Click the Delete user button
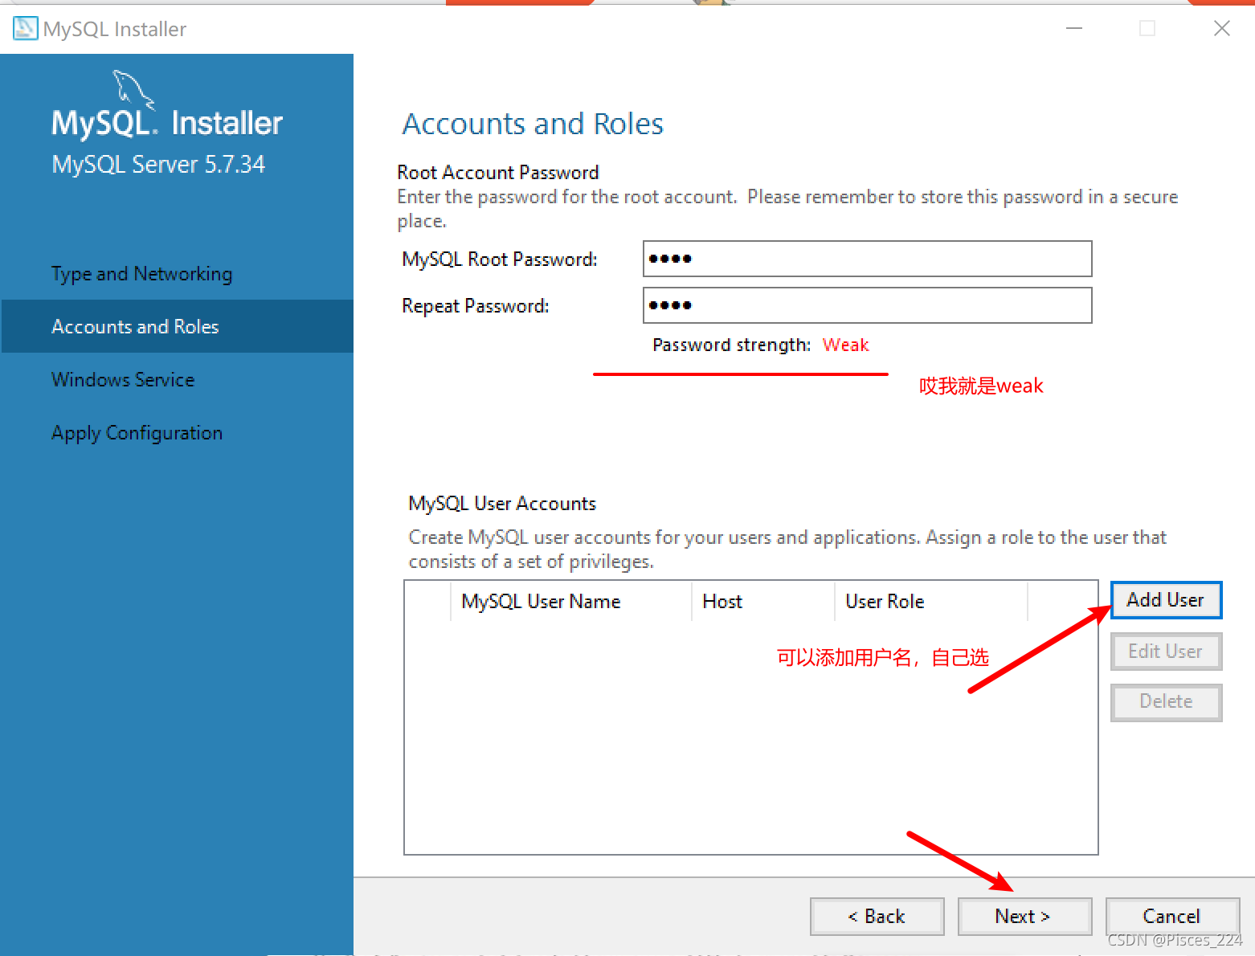The image size is (1255, 956). click(x=1166, y=702)
